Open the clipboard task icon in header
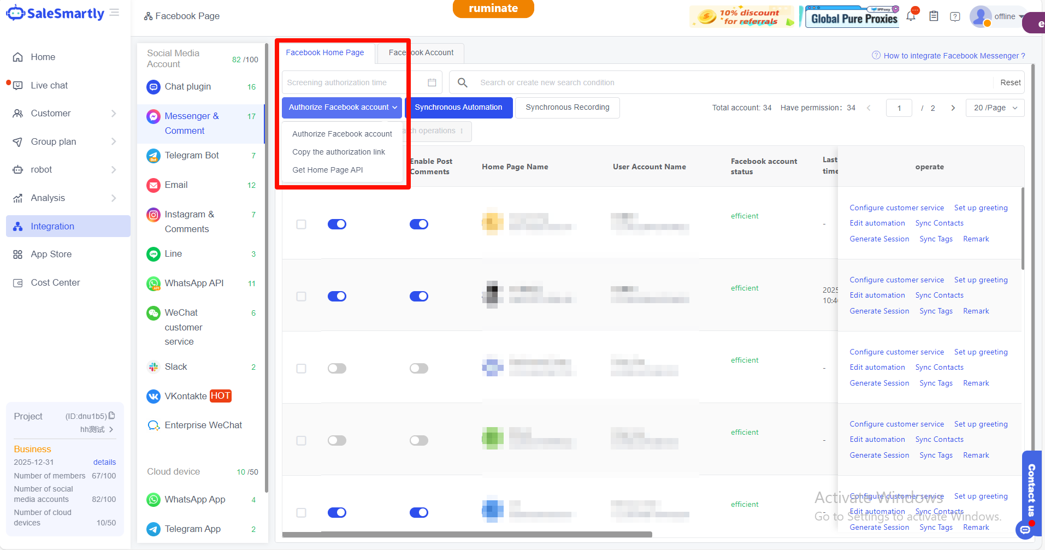1045x550 pixels. 934,16
